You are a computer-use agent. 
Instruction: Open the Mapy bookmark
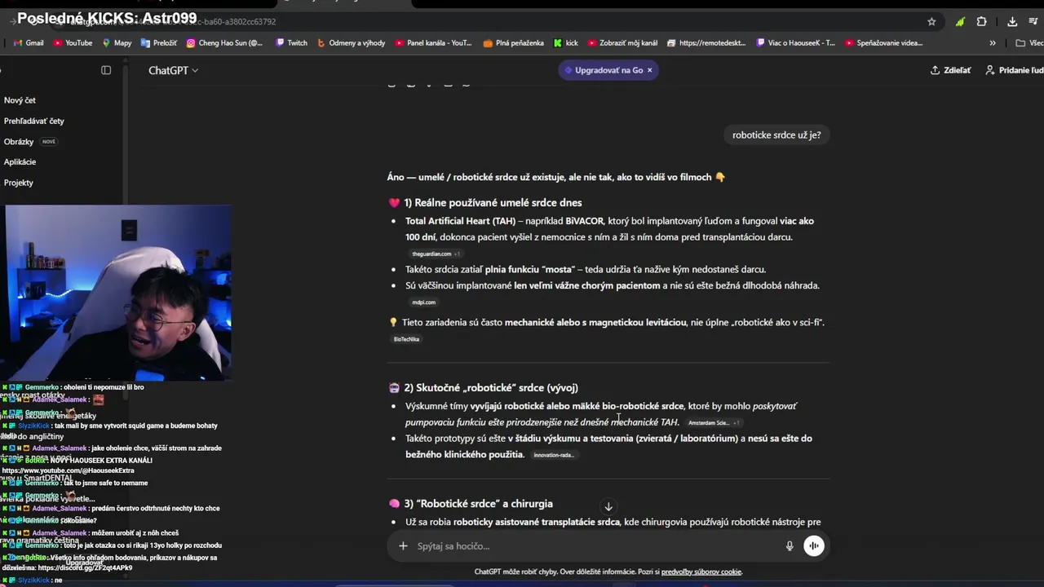pyautogui.click(x=117, y=42)
